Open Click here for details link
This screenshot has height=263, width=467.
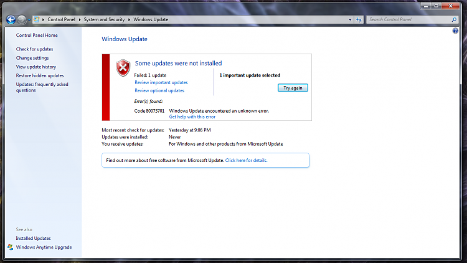coord(246,160)
